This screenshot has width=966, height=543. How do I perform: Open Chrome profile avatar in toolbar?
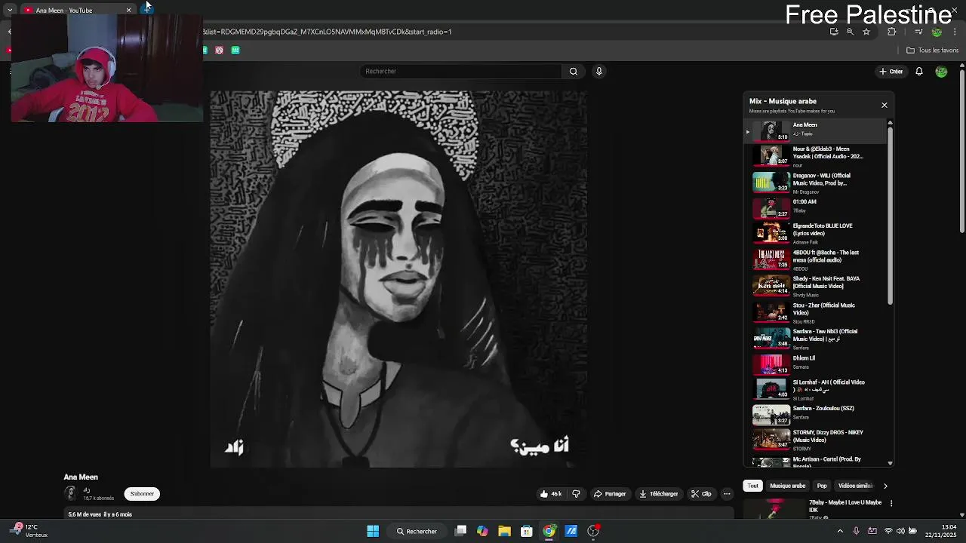(937, 32)
